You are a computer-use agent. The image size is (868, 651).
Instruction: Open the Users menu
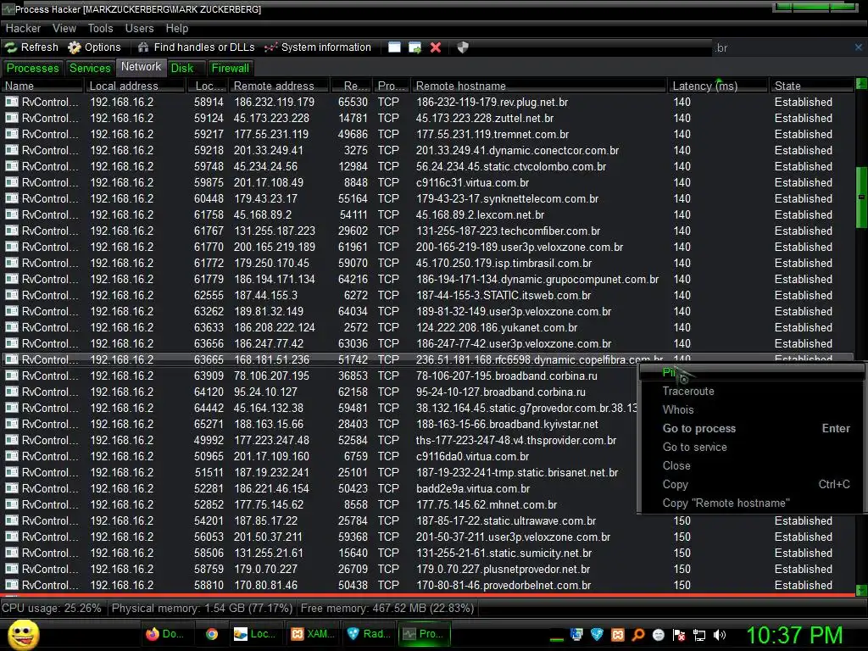pos(139,28)
